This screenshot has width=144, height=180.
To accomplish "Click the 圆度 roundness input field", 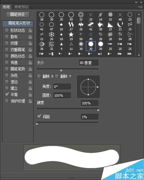I will (x=62, y=96).
